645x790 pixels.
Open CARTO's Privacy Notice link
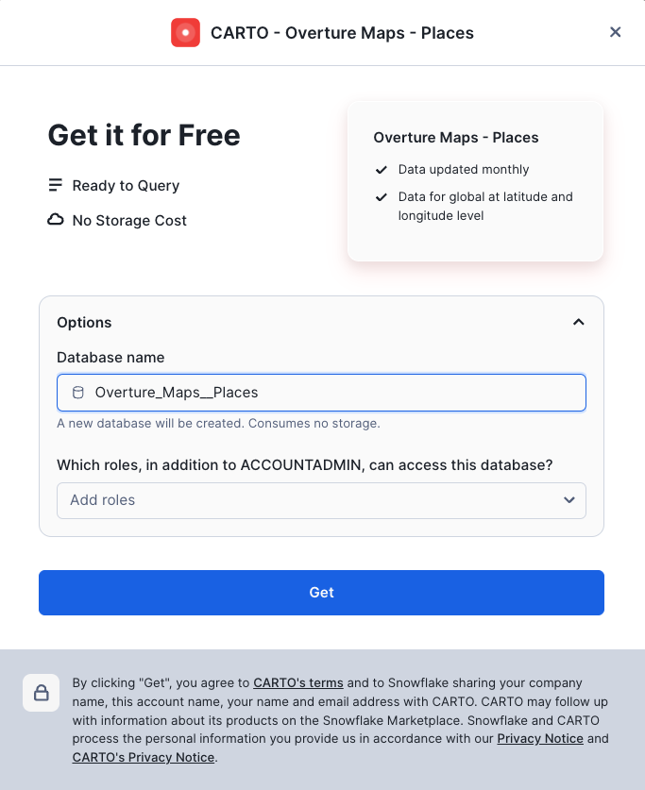[x=144, y=757]
